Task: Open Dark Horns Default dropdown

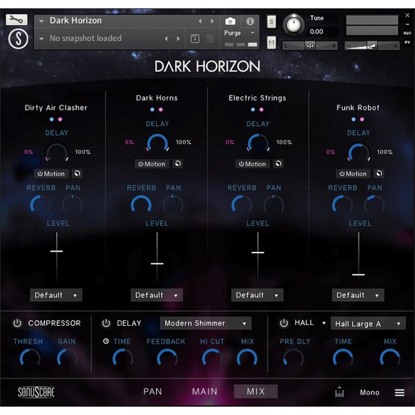Action: [157, 295]
